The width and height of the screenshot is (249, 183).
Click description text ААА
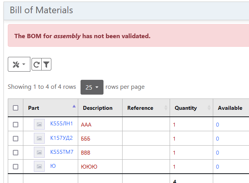point(86,125)
